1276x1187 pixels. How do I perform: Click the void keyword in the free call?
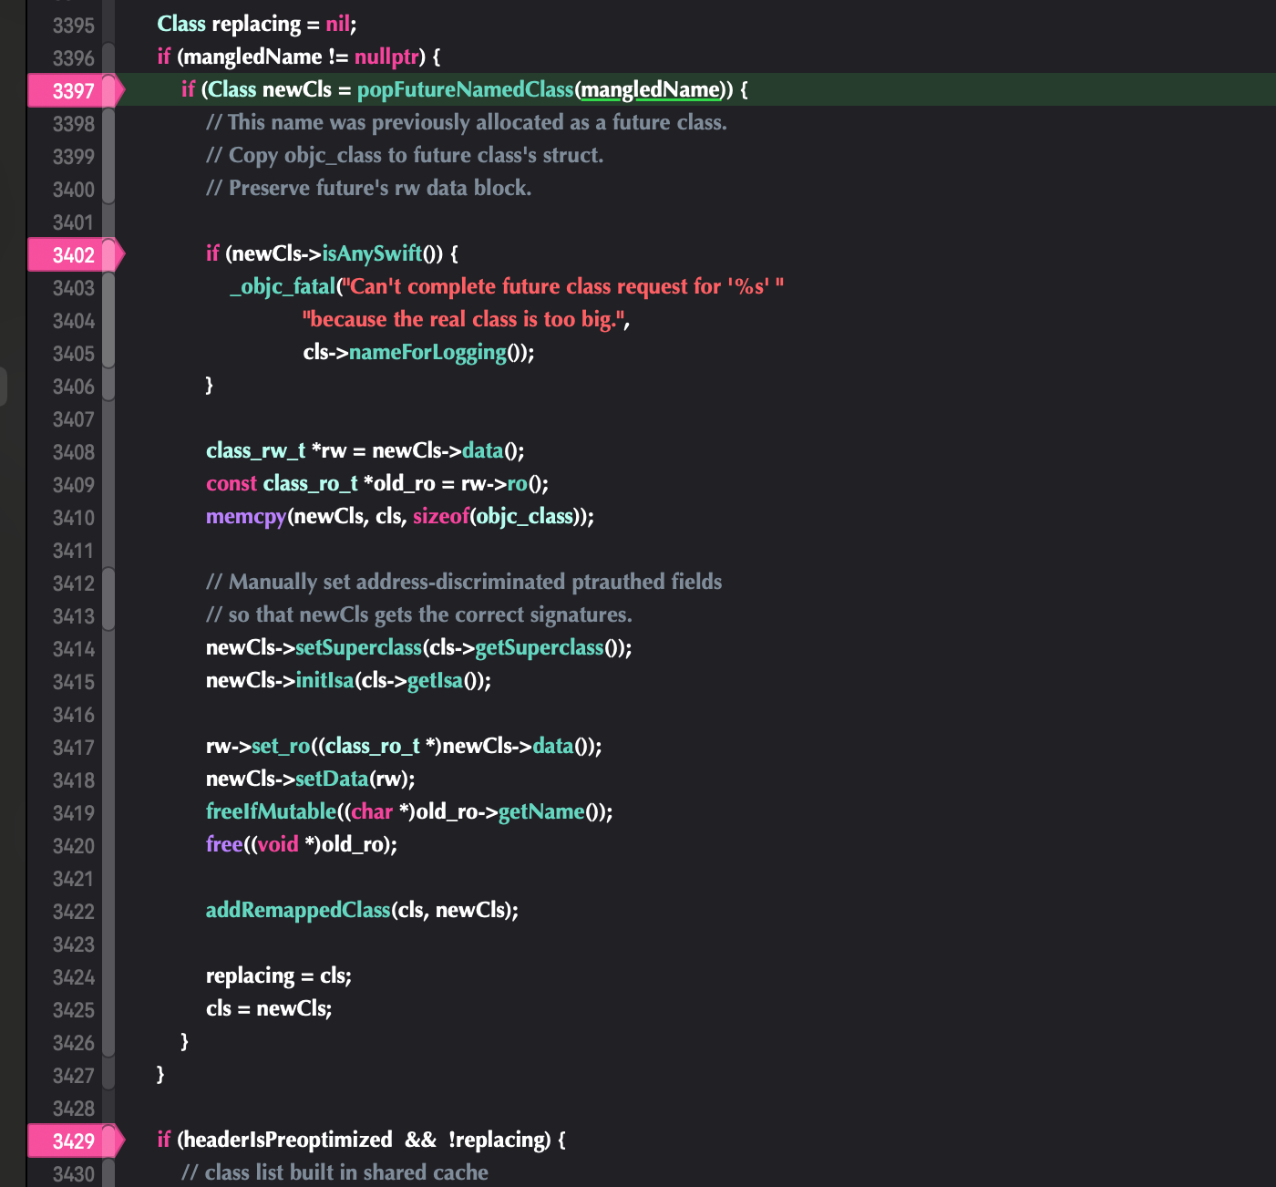(278, 844)
